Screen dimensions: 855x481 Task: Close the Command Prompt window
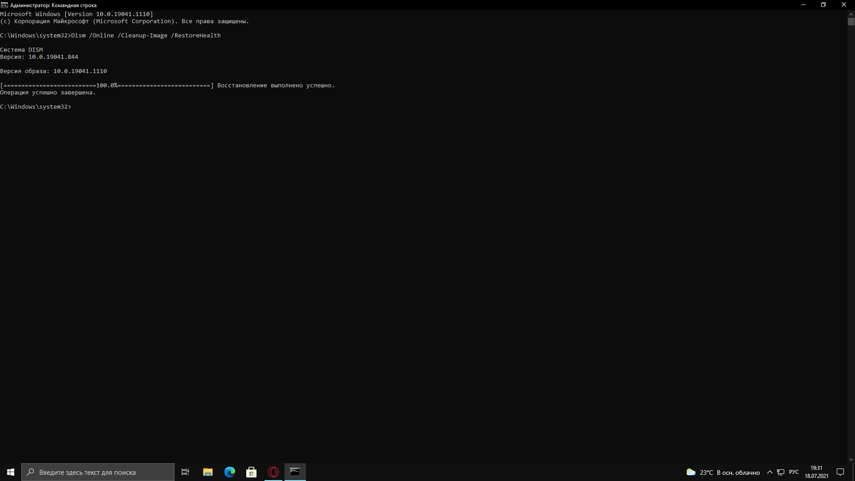tap(844, 5)
